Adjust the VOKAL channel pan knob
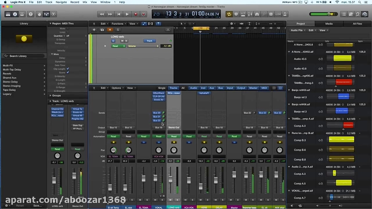The image size is (372, 209). (x=158, y=150)
